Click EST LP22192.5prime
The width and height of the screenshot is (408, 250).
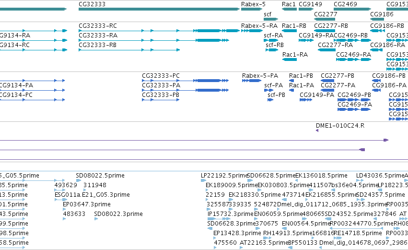tap(224, 176)
